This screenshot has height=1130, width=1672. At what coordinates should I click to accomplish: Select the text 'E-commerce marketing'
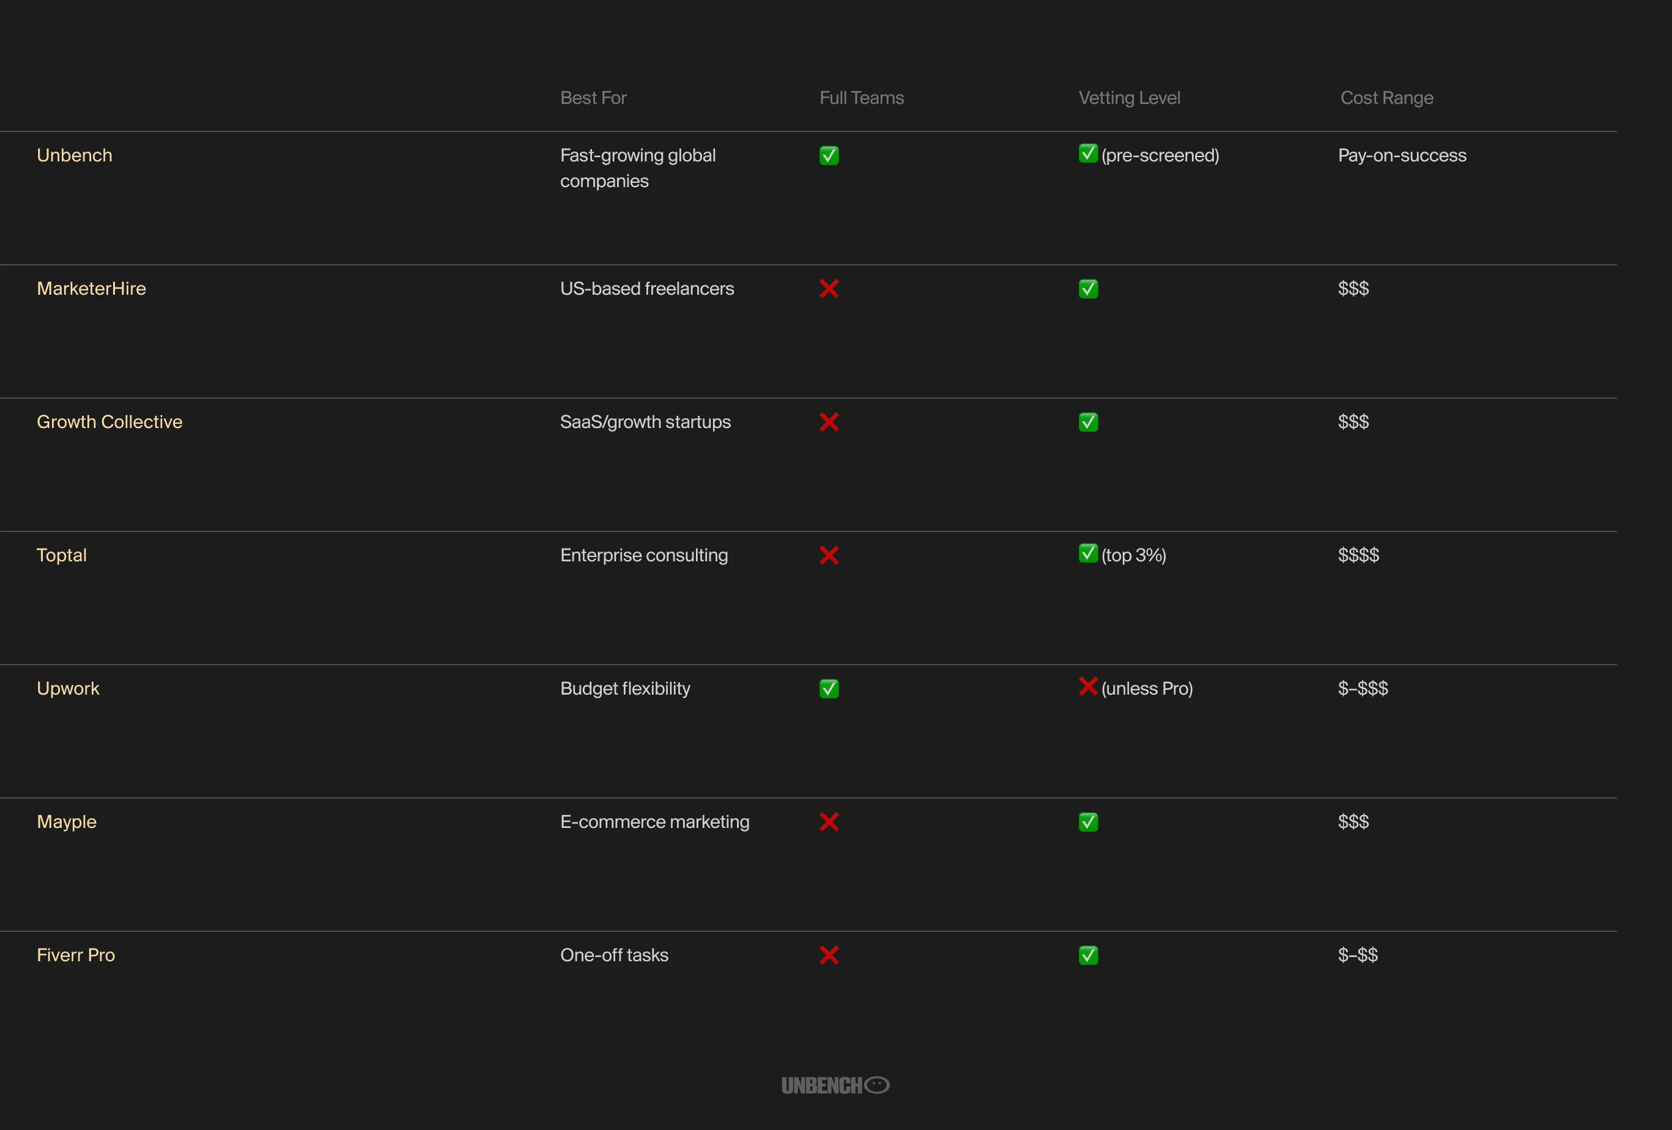click(x=654, y=821)
